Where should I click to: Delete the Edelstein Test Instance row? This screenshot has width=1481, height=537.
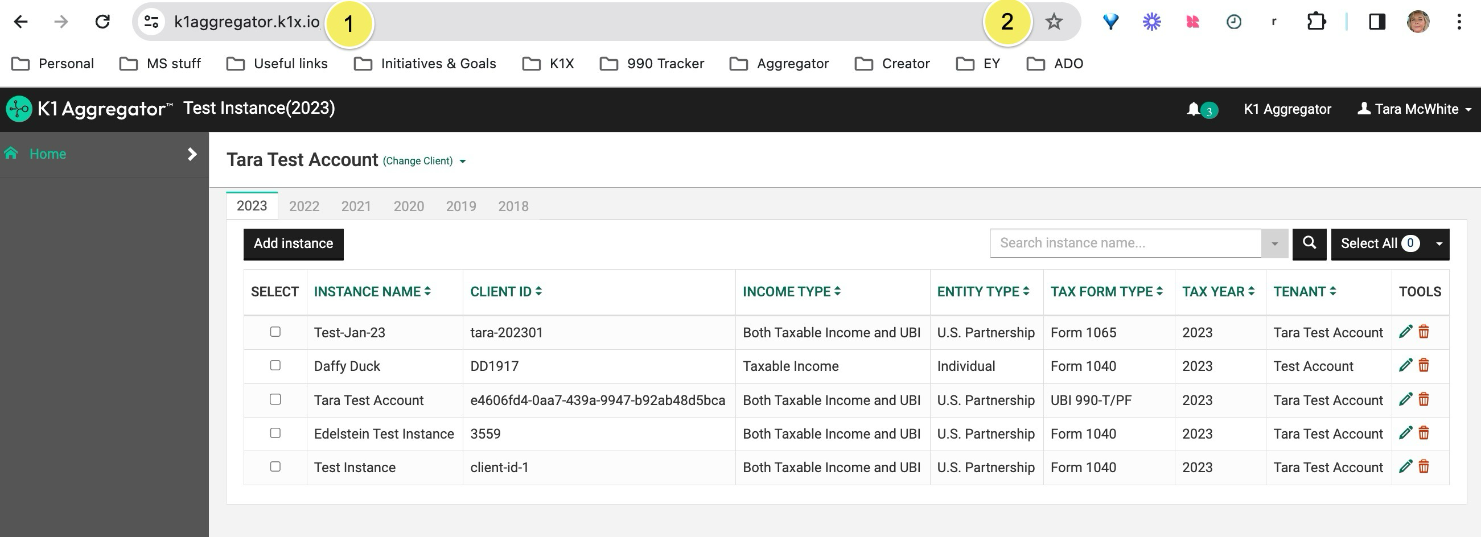click(1424, 433)
